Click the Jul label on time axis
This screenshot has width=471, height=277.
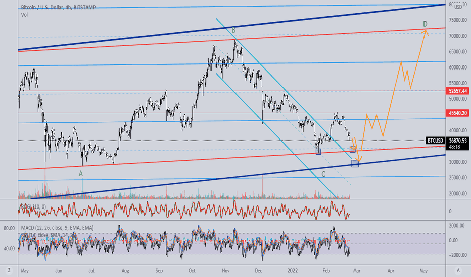[91, 271]
